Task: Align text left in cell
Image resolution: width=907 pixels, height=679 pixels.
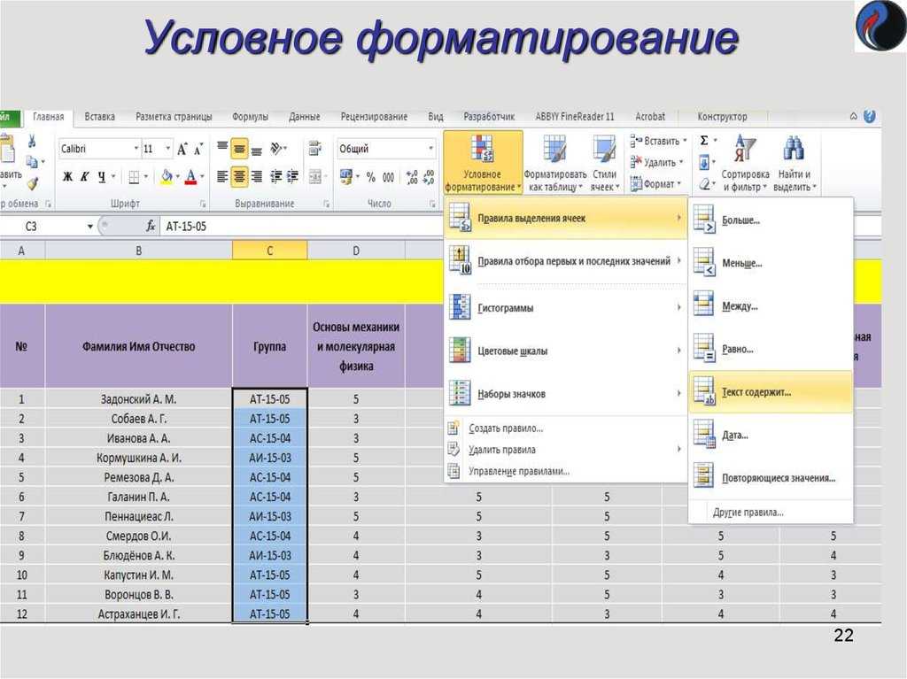Action: coord(222,176)
